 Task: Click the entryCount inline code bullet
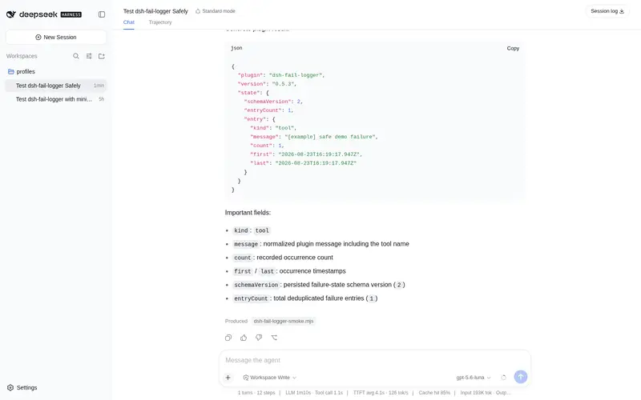click(x=251, y=298)
